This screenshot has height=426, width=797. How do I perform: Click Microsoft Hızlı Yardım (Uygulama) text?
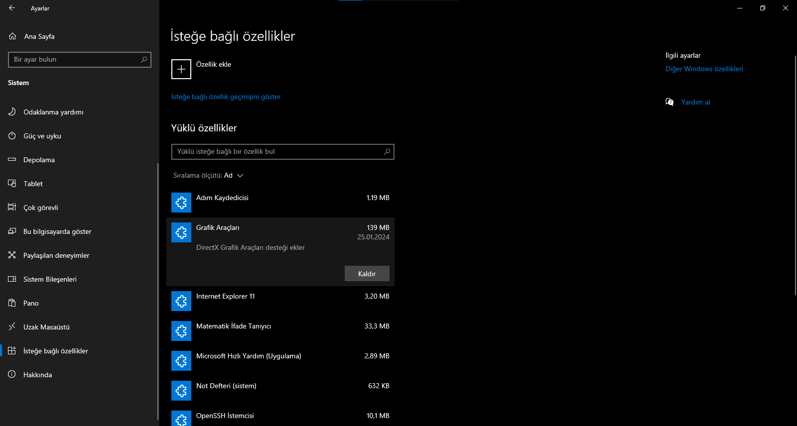(249, 356)
